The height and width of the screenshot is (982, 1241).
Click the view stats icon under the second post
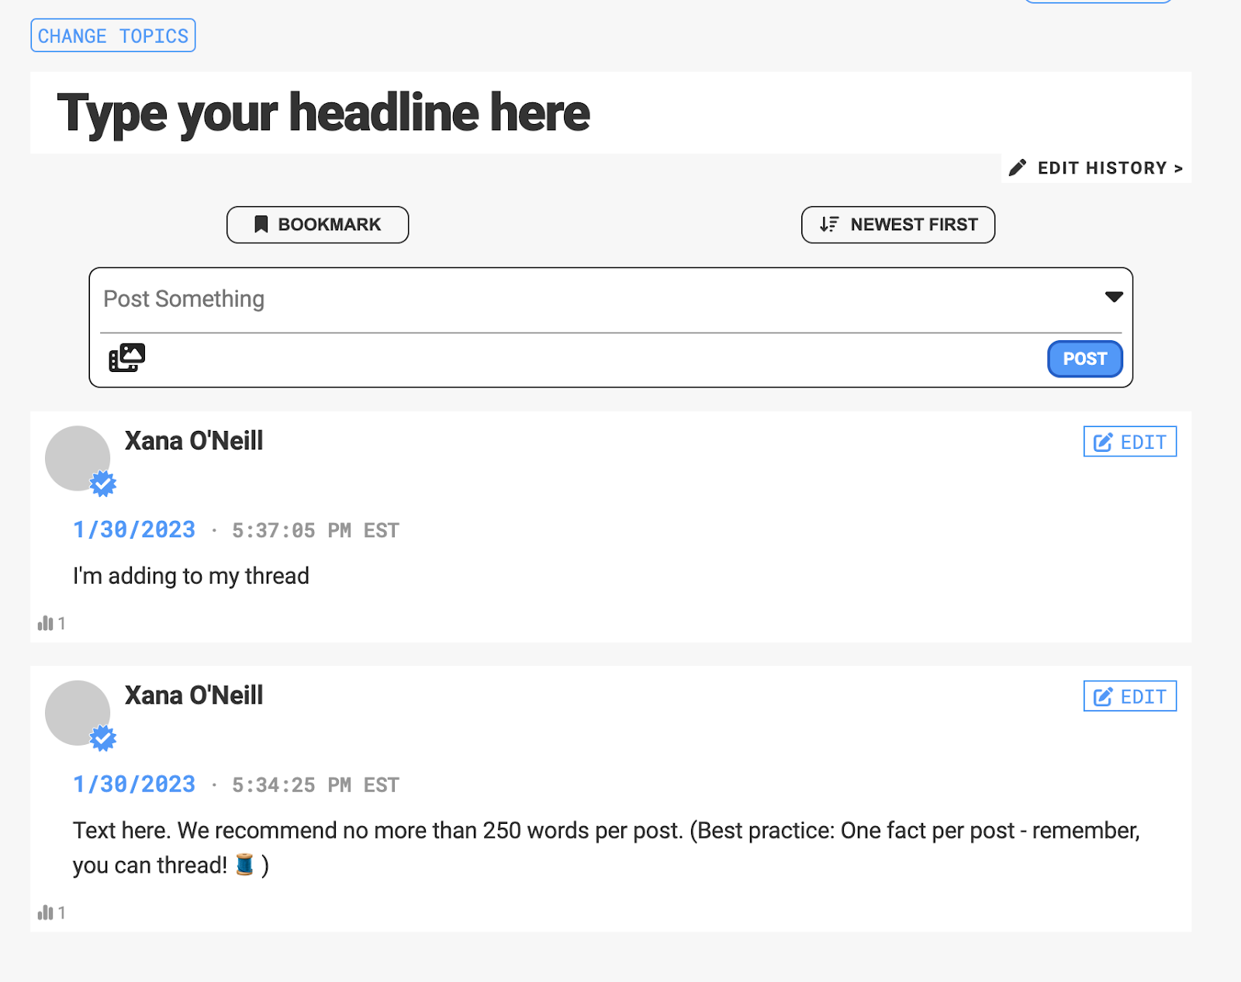[46, 912]
